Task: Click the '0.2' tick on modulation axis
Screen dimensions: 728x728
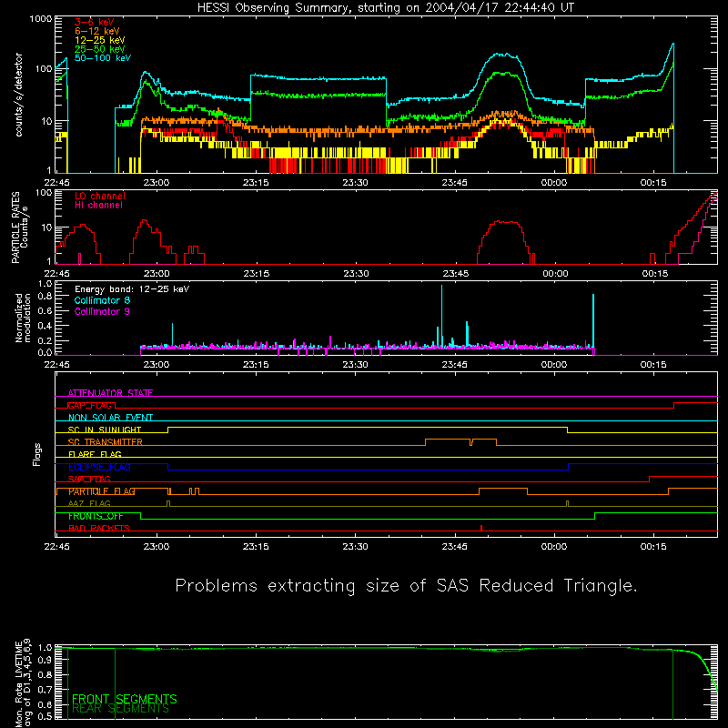Action: [x=45, y=340]
